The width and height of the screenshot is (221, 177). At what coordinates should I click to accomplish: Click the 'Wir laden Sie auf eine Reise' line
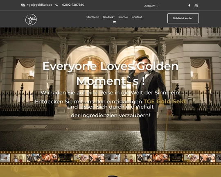pyautogui.click(x=110, y=93)
